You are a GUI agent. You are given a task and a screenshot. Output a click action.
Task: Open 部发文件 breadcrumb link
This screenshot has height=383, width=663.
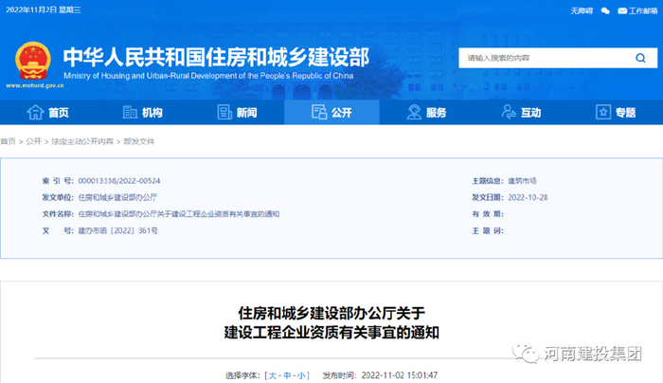pos(138,141)
